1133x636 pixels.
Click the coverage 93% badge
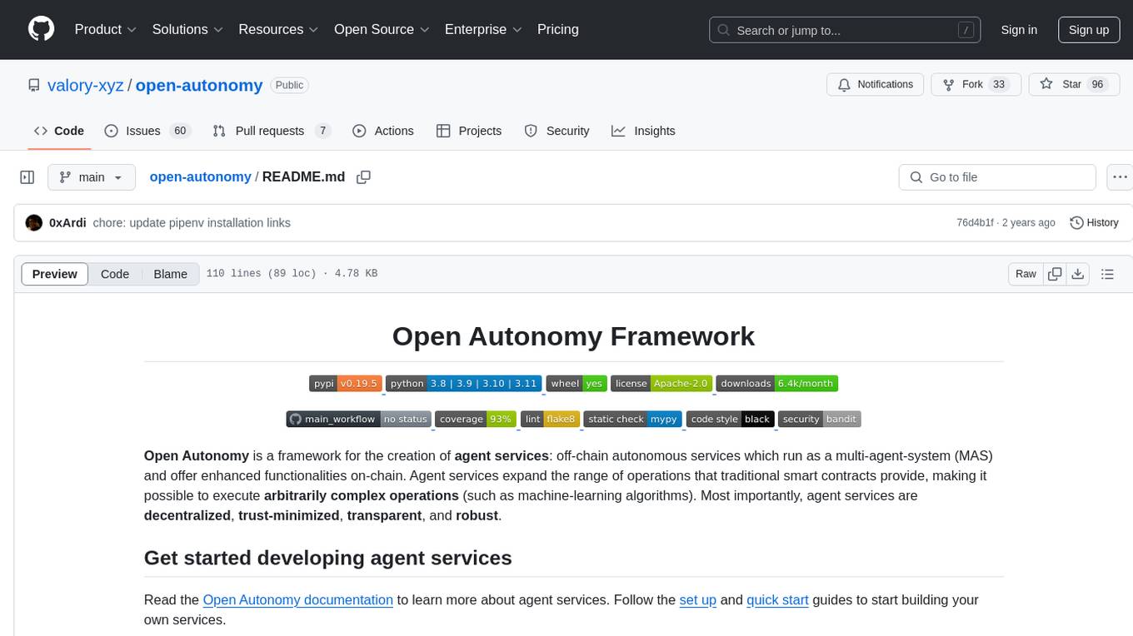tap(476, 420)
